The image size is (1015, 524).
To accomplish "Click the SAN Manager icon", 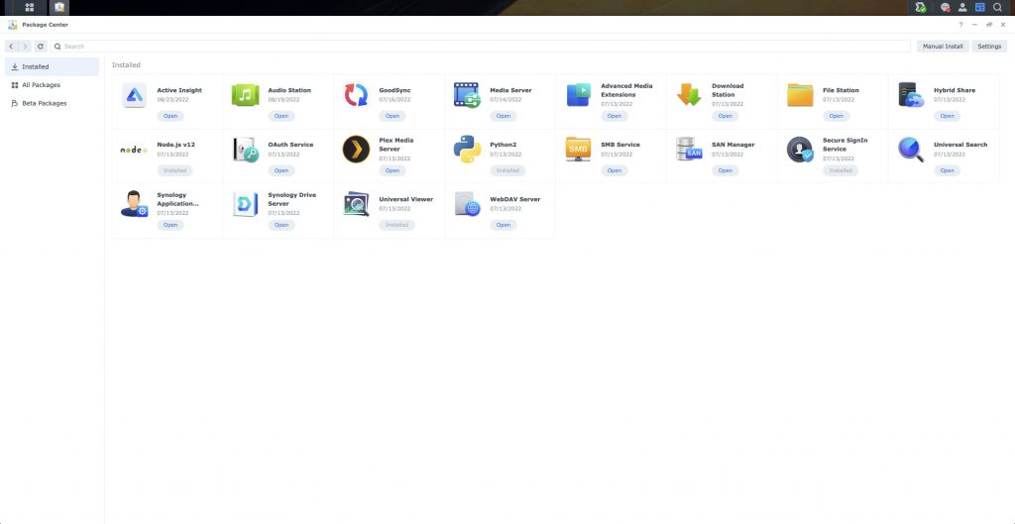I will (x=690, y=150).
